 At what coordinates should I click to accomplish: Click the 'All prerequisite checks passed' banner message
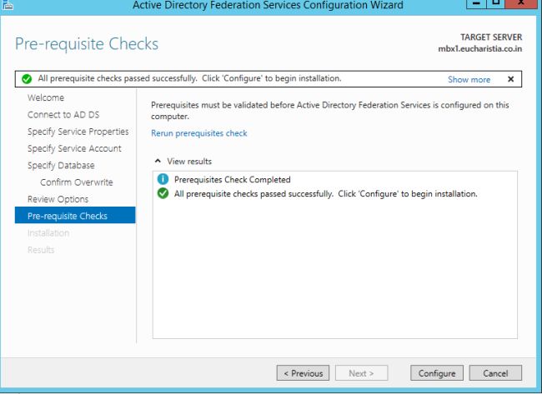(x=189, y=78)
